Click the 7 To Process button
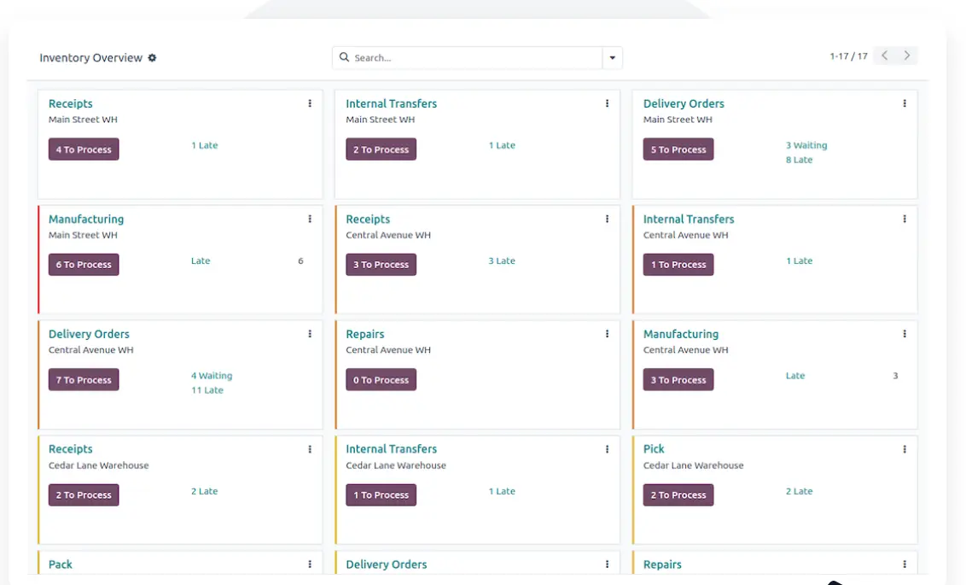966x585 pixels. (x=84, y=380)
